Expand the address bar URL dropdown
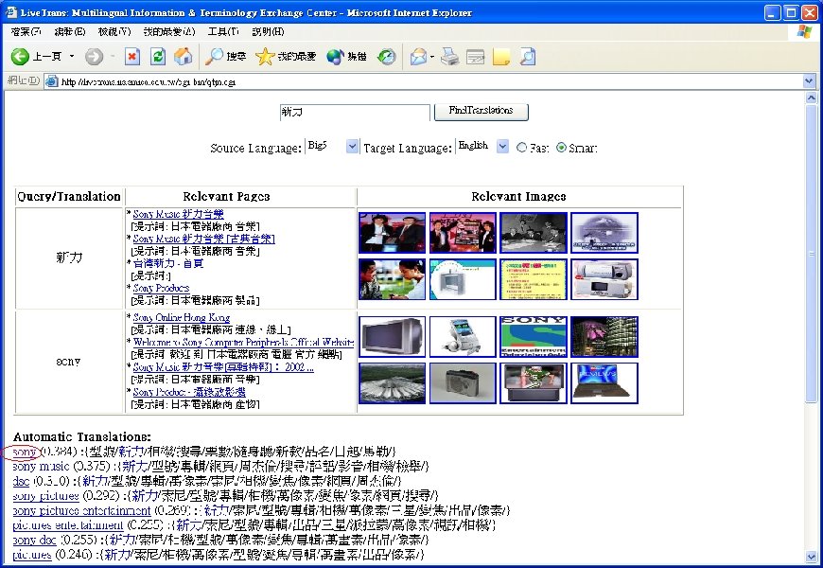This screenshot has height=568, width=823. tap(809, 80)
